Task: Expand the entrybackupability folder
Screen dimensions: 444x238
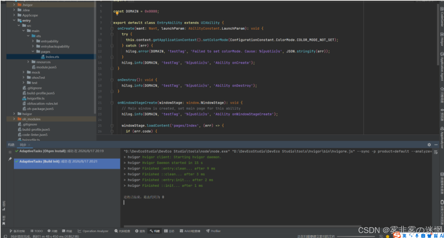Action: (x=33, y=46)
